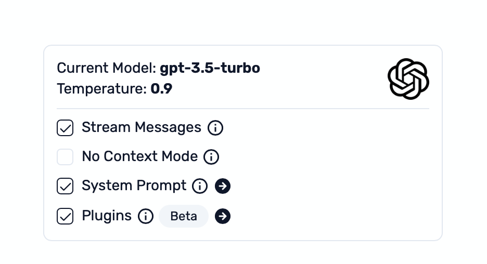The width and height of the screenshot is (487, 264).
Task: Click the OpenAI logo icon
Action: tap(408, 78)
